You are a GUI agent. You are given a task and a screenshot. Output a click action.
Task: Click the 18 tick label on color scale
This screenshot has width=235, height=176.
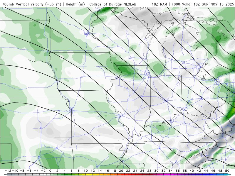pos(114,171)
